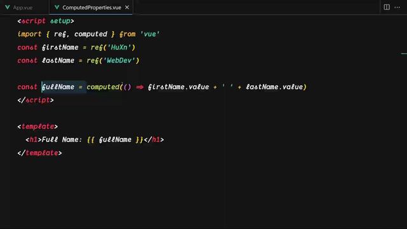This screenshot has height=229, width=407.
Task: Click the closing template tag
Action: pos(39,153)
